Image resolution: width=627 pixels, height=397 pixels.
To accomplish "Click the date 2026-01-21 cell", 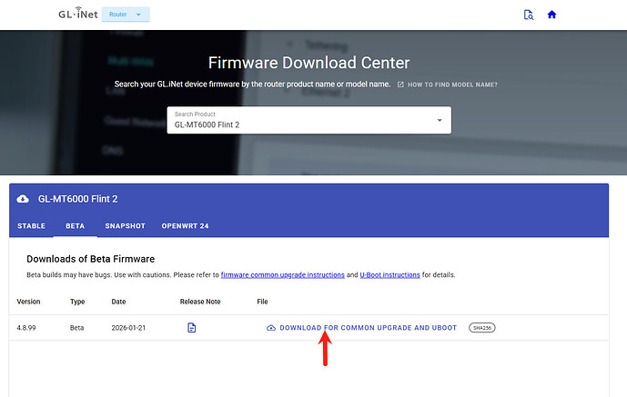I will (x=128, y=328).
